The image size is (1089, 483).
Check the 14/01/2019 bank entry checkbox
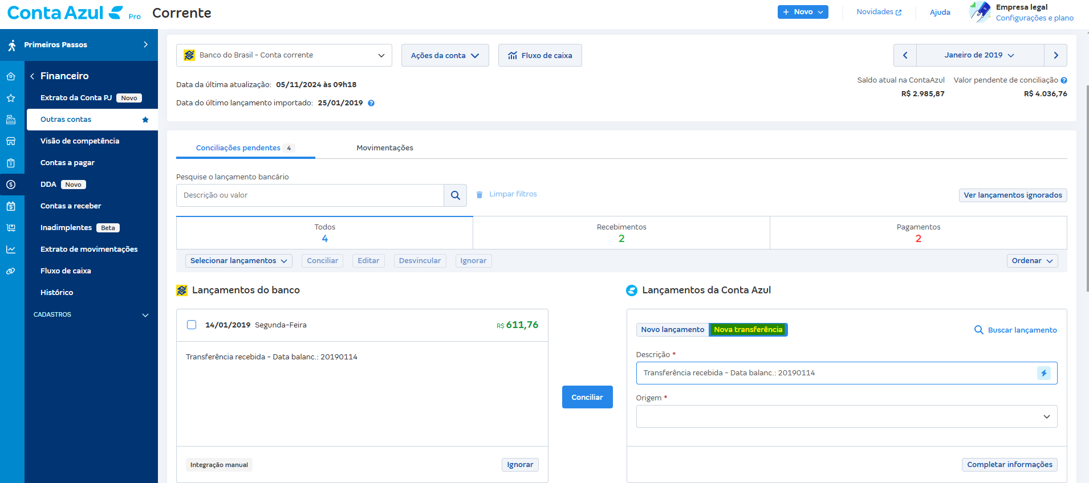click(192, 325)
